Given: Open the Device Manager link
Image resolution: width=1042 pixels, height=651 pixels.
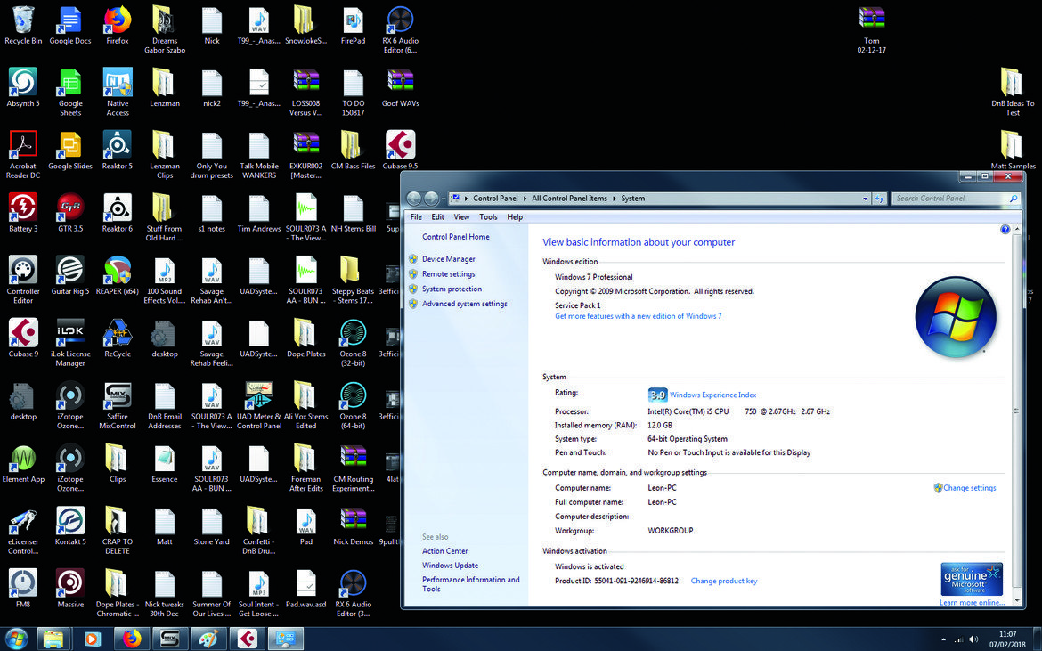Looking at the screenshot, I should click(449, 259).
